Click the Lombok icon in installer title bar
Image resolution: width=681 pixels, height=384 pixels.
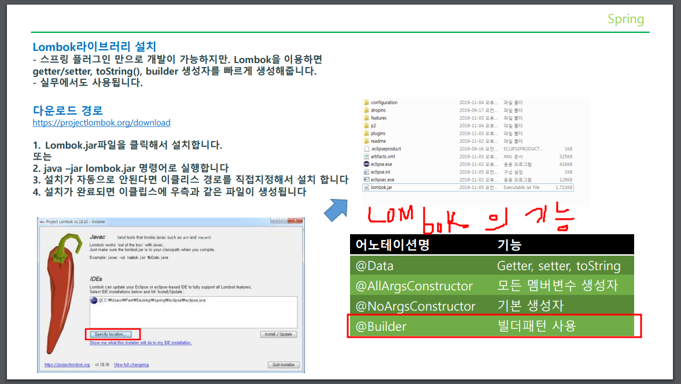click(42, 221)
